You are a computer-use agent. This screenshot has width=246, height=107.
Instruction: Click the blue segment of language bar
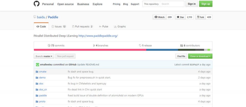tap(162, 50)
